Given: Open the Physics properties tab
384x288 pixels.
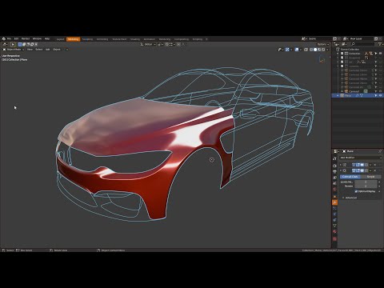Looking at the screenshot, I should (x=335, y=214).
